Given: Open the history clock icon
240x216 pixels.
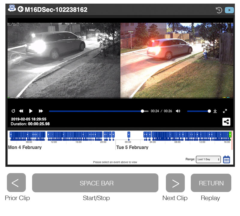Looking at the screenshot, I should click(x=219, y=10).
